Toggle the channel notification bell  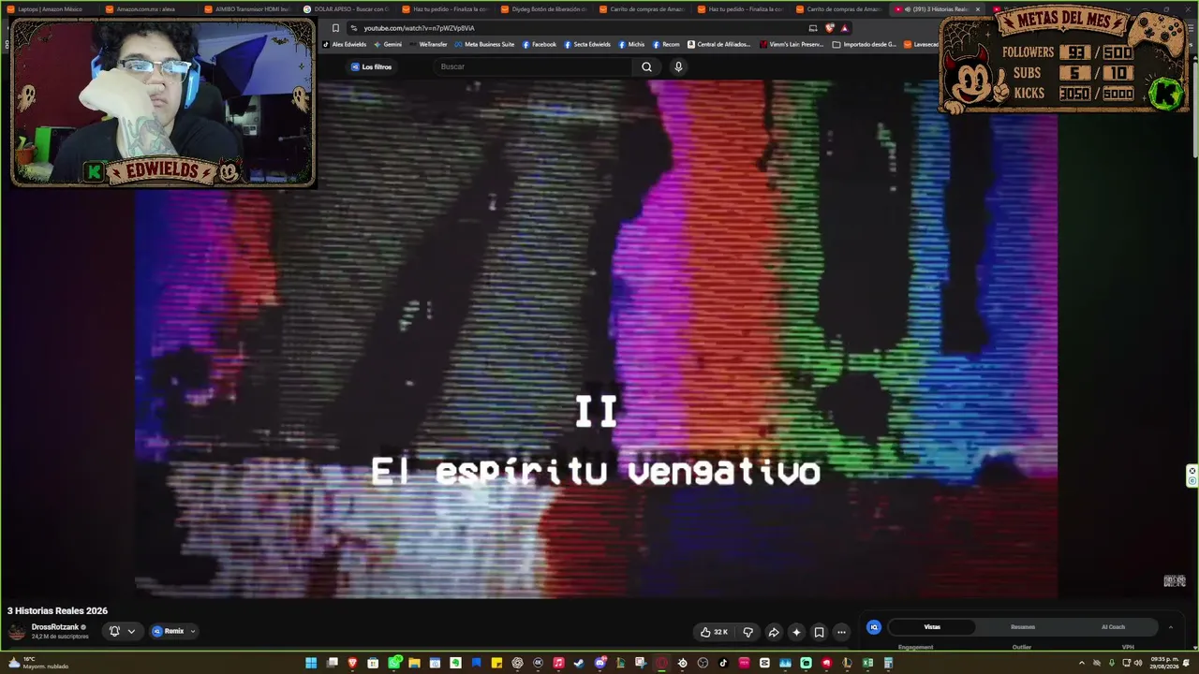(x=114, y=631)
